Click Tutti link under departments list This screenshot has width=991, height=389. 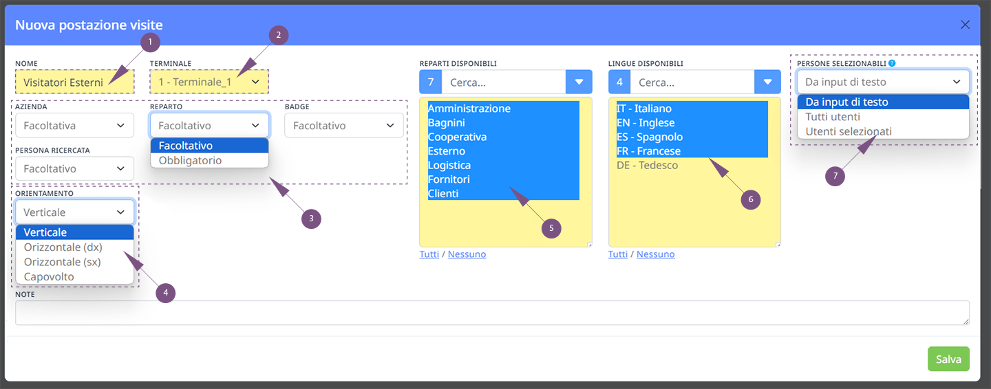[429, 254]
